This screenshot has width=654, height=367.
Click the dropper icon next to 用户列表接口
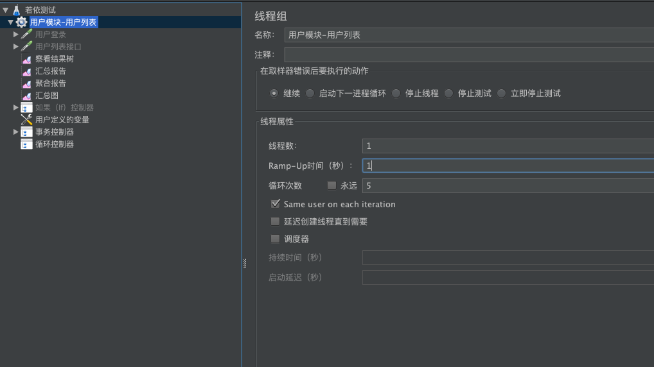(x=26, y=46)
